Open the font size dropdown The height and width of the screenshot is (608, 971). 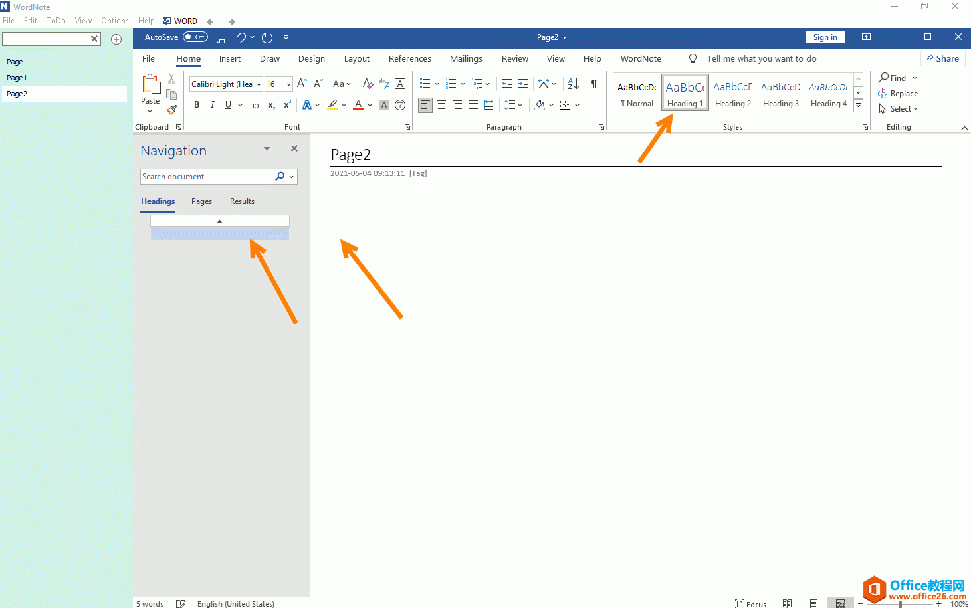(288, 84)
